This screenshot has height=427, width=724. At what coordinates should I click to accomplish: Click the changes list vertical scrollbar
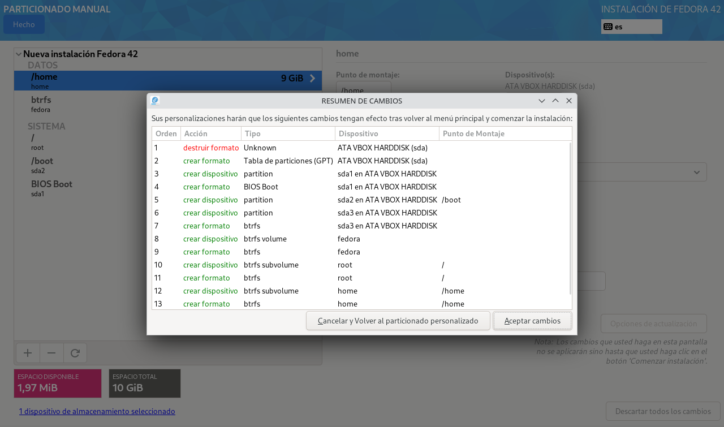[570, 218]
